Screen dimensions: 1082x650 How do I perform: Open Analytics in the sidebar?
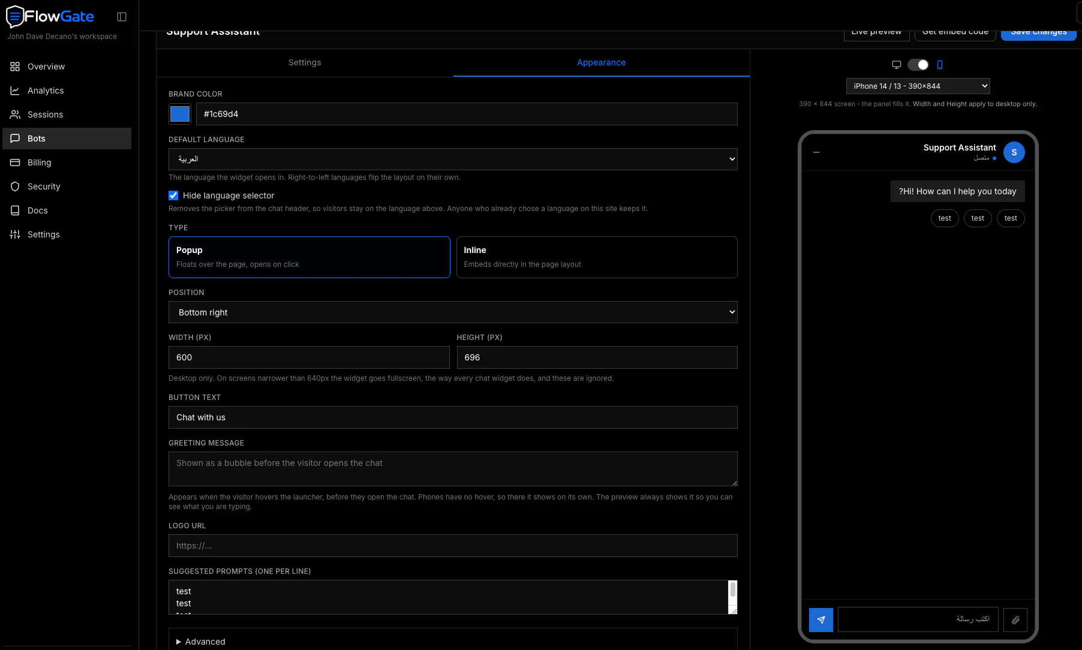coord(67,91)
